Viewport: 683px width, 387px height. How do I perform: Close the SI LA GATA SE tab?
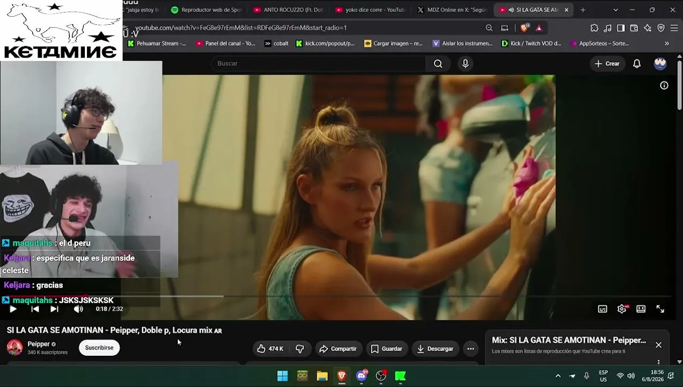tap(566, 10)
